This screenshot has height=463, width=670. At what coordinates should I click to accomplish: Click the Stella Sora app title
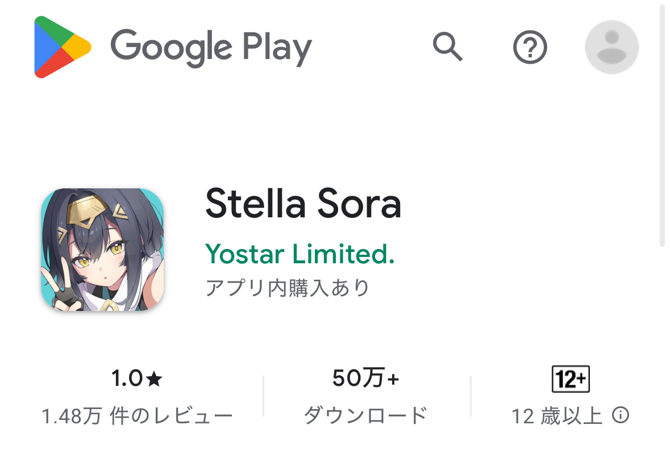click(303, 204)
